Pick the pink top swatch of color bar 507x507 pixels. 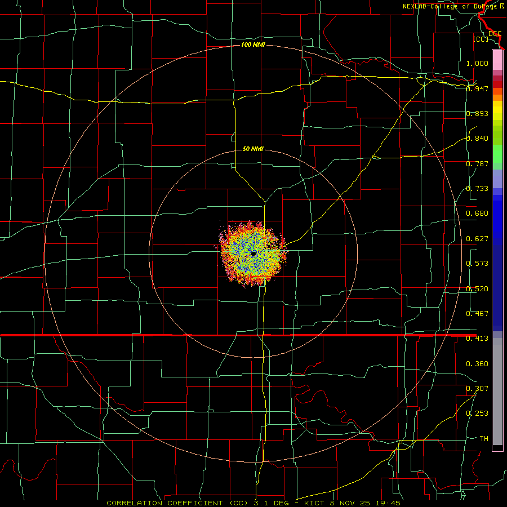pos(497,60)
